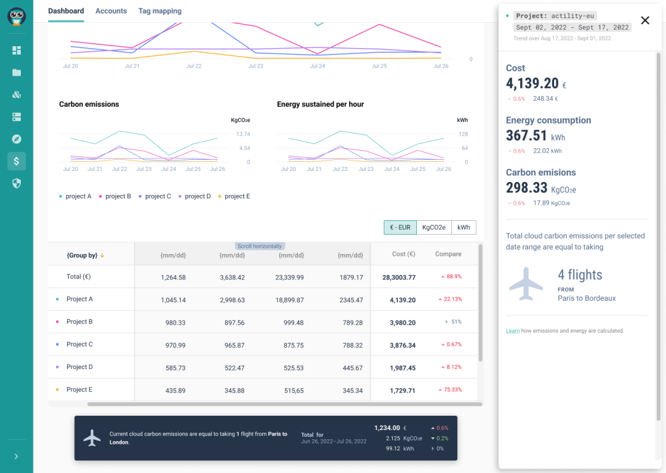This screenshot has height=473, width=666.
Task: Switch to the Accounts tab
Action: 111,11
